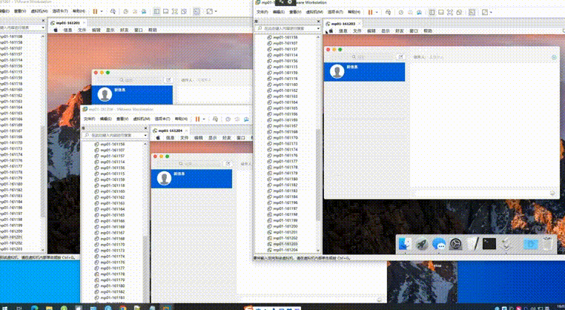The width and height of the screenshot is (565, 310).
Task: Open stretch options dropdown in right VMware window
Action: 491,13
